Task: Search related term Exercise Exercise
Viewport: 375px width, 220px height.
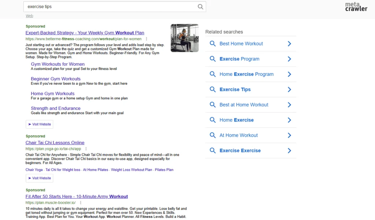Action: (240, 151)
